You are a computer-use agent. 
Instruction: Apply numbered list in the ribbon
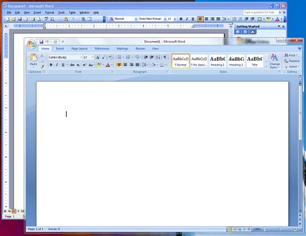pos(128,58)
